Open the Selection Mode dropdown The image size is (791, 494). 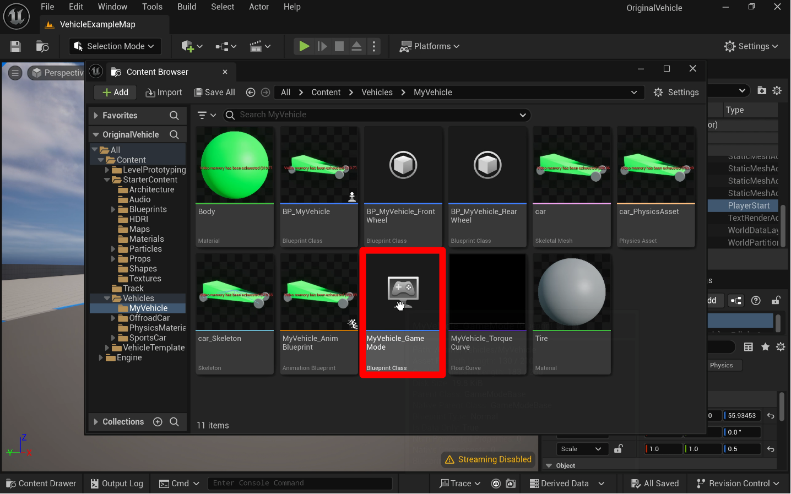click(116, 46)
